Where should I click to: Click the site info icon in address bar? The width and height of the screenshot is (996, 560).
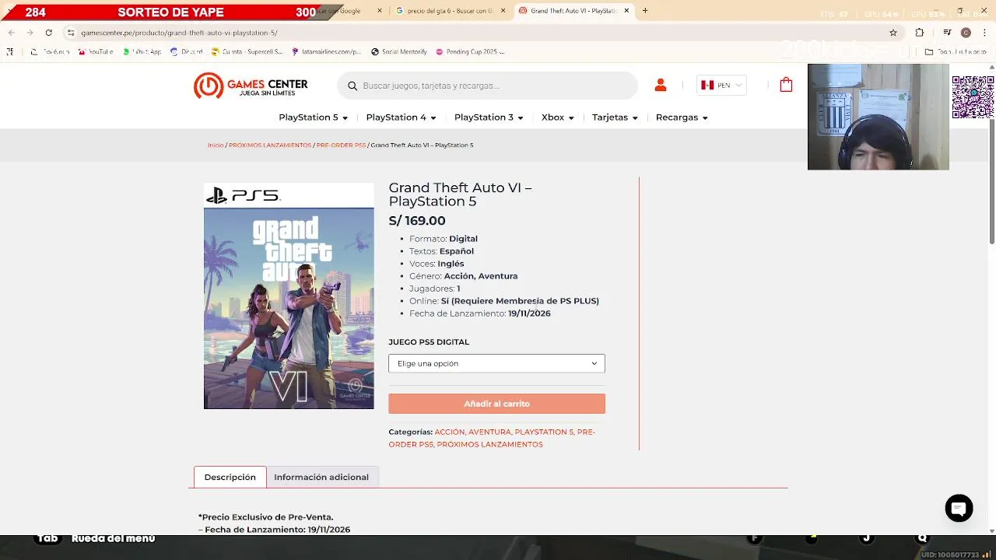pyautogui.click(x=71, y=33)
